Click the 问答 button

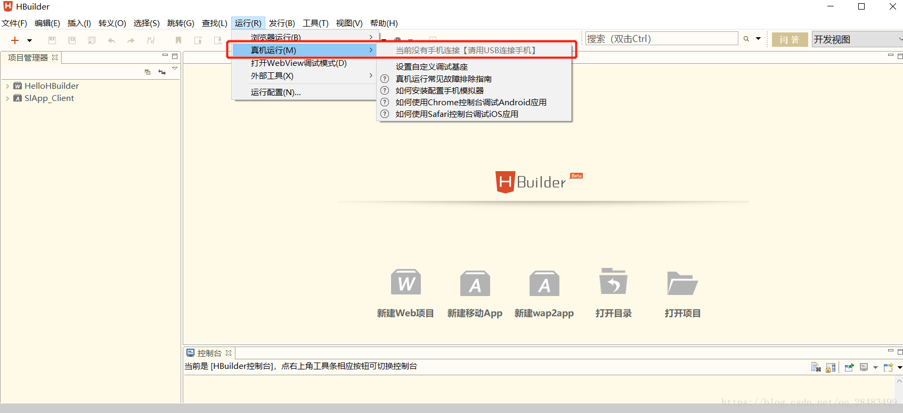click(x=790, y=39)
